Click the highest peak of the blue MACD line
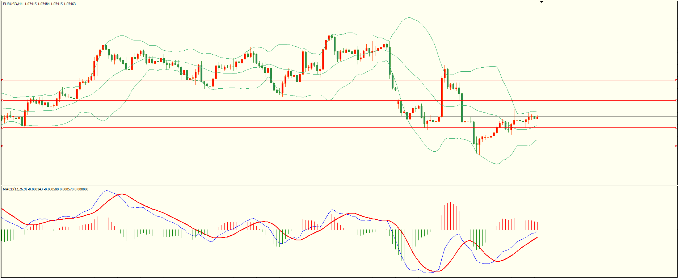 tap(106, 190)
